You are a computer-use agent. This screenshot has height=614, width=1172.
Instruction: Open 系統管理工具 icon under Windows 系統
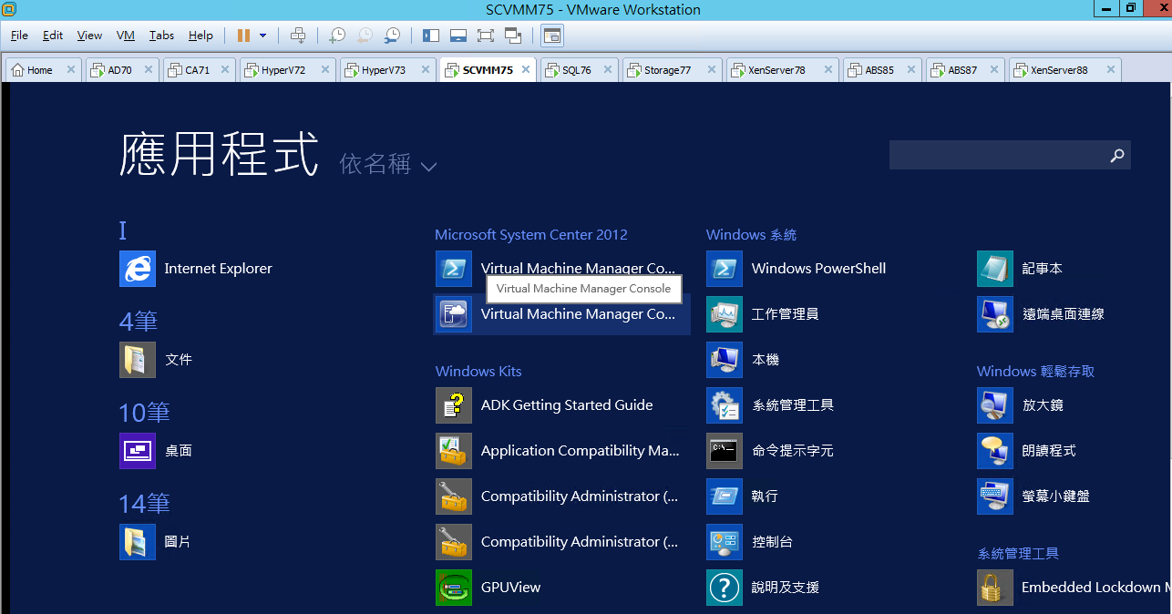click(x=725, y=405)
